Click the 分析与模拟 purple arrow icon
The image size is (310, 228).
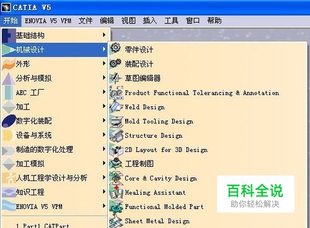click(9, 78)
